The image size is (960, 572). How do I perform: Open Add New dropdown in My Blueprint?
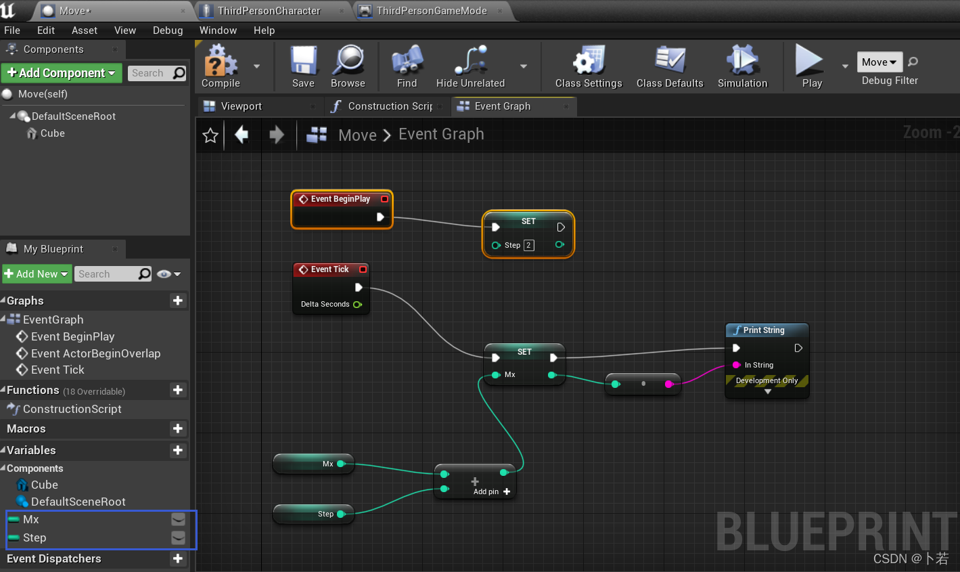[x=37, y=274]
